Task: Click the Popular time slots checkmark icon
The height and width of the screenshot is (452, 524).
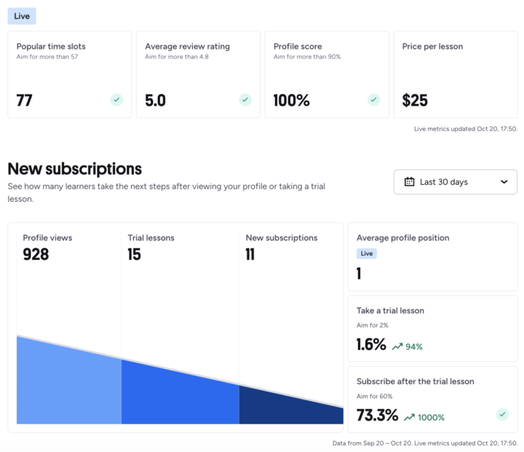Action: pyautogui.click(x=116, y=100)
